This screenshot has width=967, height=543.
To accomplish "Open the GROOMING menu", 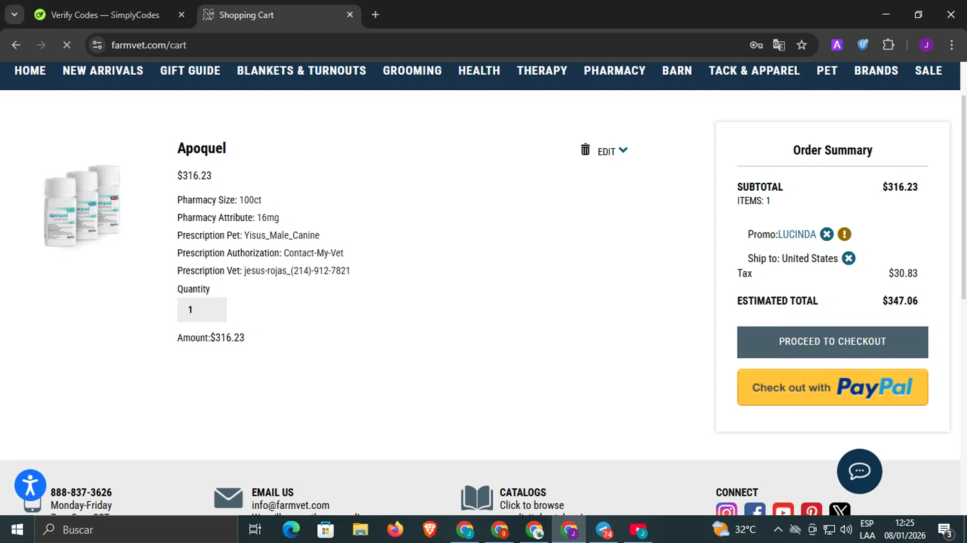I will (x=413, y=71).
